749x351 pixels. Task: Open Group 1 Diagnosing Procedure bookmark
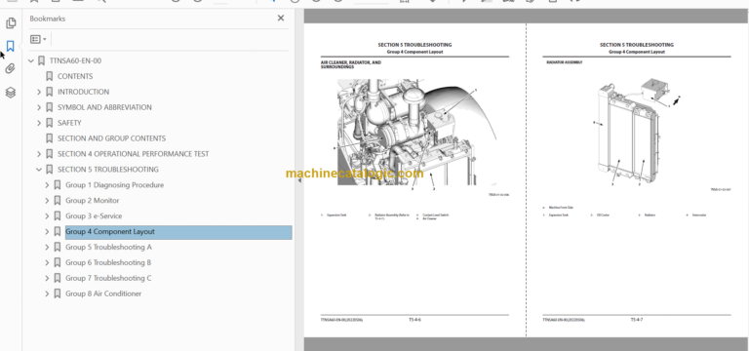[115, 185]
